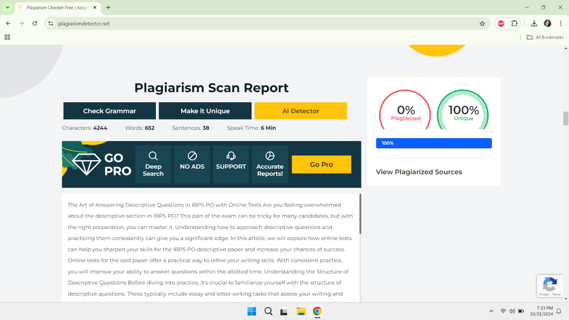Click the 0% Plagiarized gauge

[x=405, y=110]
